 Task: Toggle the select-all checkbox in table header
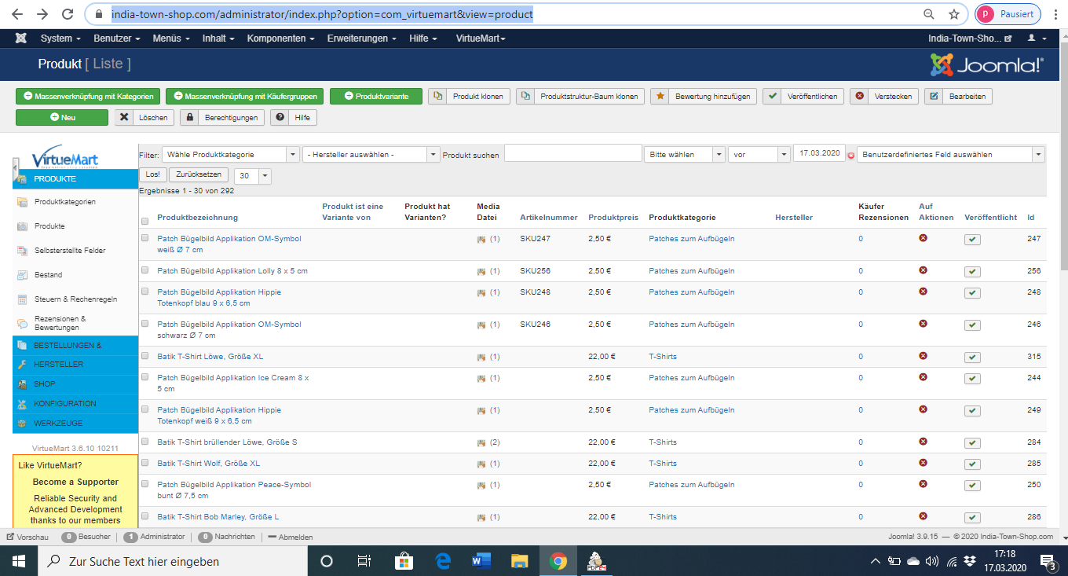point(144,222)
